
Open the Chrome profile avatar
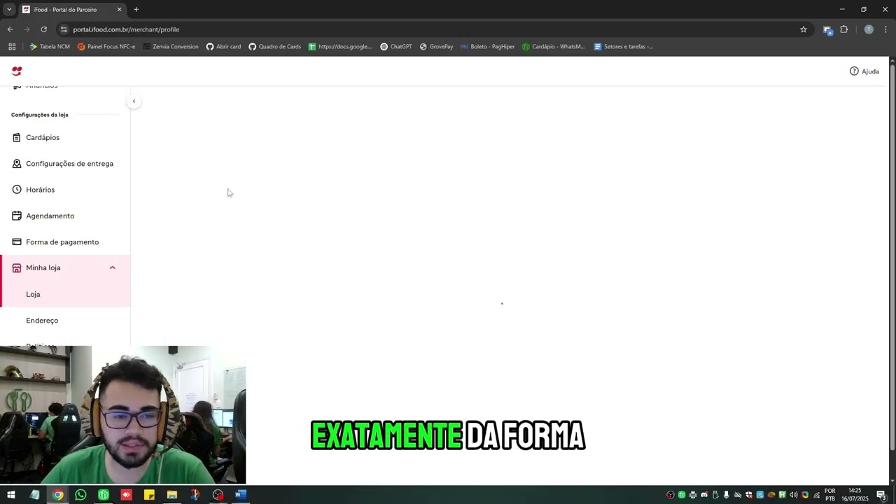(869, 29)
